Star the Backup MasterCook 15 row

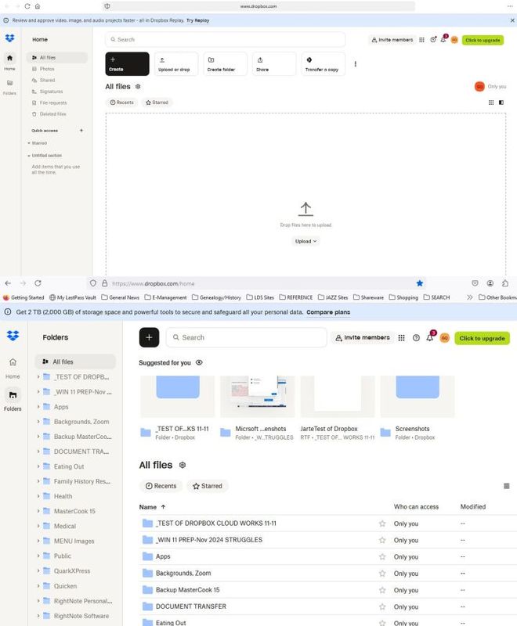[382, 590]
